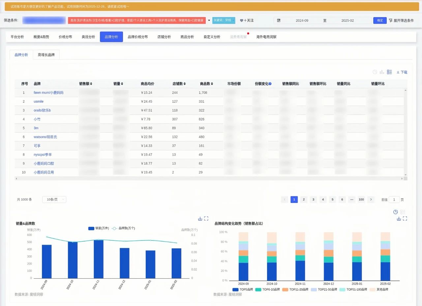Toggle TOP11-20品牌 legend series
The height and width of the screenshot is (306, 422).
click(x=295, y=290)
